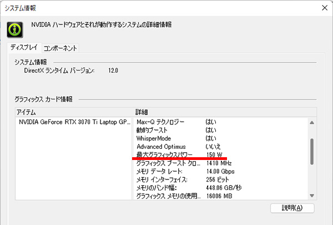
Task: Click the はい value for 動的ブースト
Action: [211, 130]
